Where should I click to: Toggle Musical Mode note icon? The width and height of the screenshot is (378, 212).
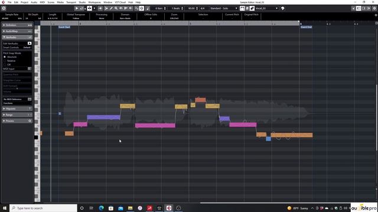(x=148, y=8)
